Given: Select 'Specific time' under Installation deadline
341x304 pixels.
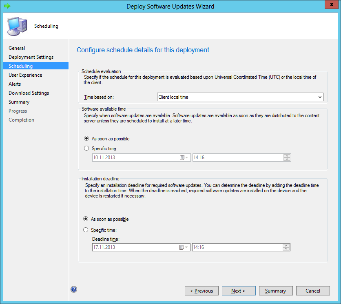Looking at the screenshot, I should coord(86,230).
